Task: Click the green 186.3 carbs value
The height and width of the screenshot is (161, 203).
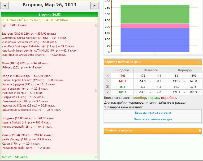Action: [122, 92]
